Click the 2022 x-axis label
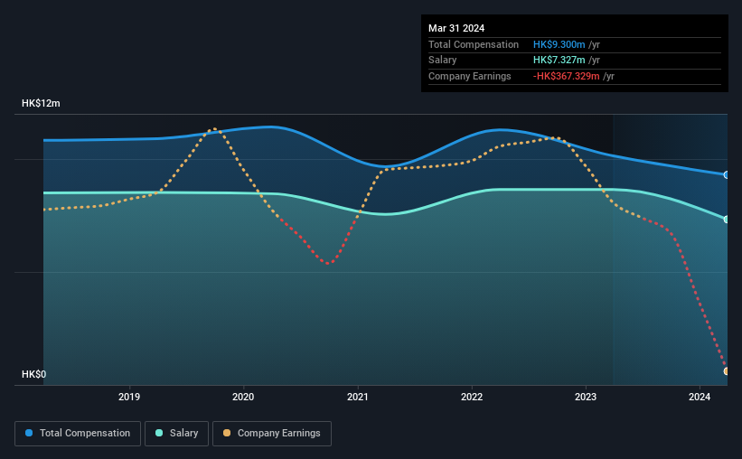The height and width of the screenshot is (459, 742). point(472,397)
